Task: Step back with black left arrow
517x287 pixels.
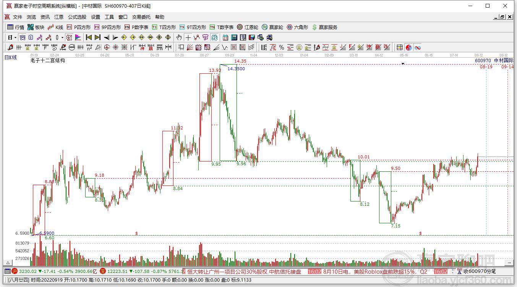Action: [x=106, y=37]
